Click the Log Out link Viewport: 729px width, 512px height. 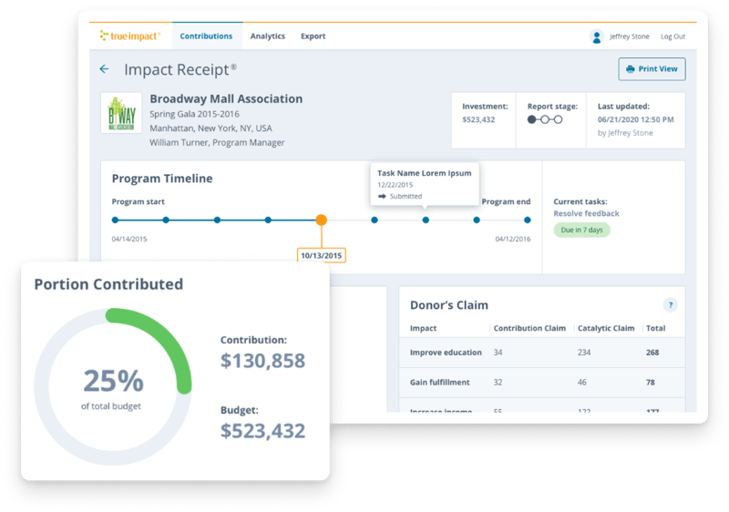[x=673, y=36]
